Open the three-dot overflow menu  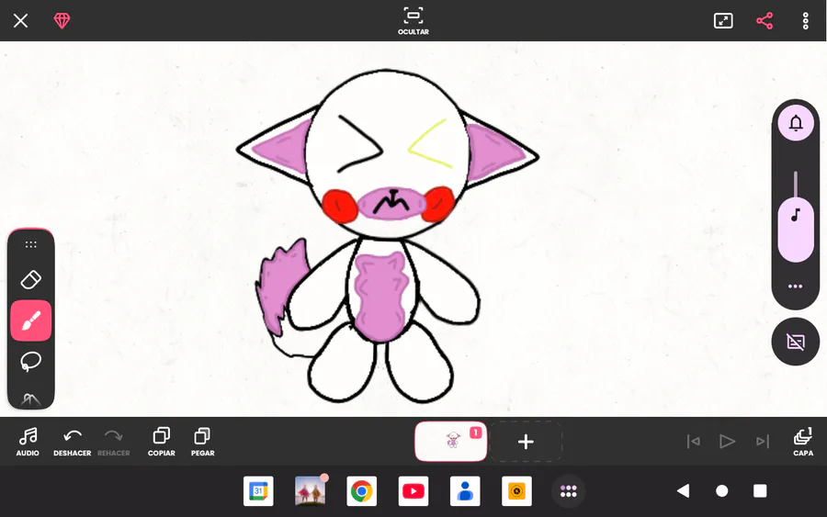point(805,20)
